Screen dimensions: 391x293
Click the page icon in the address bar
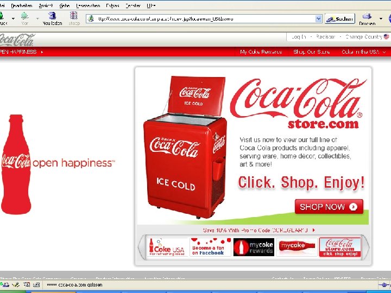(x=91, y=18)
